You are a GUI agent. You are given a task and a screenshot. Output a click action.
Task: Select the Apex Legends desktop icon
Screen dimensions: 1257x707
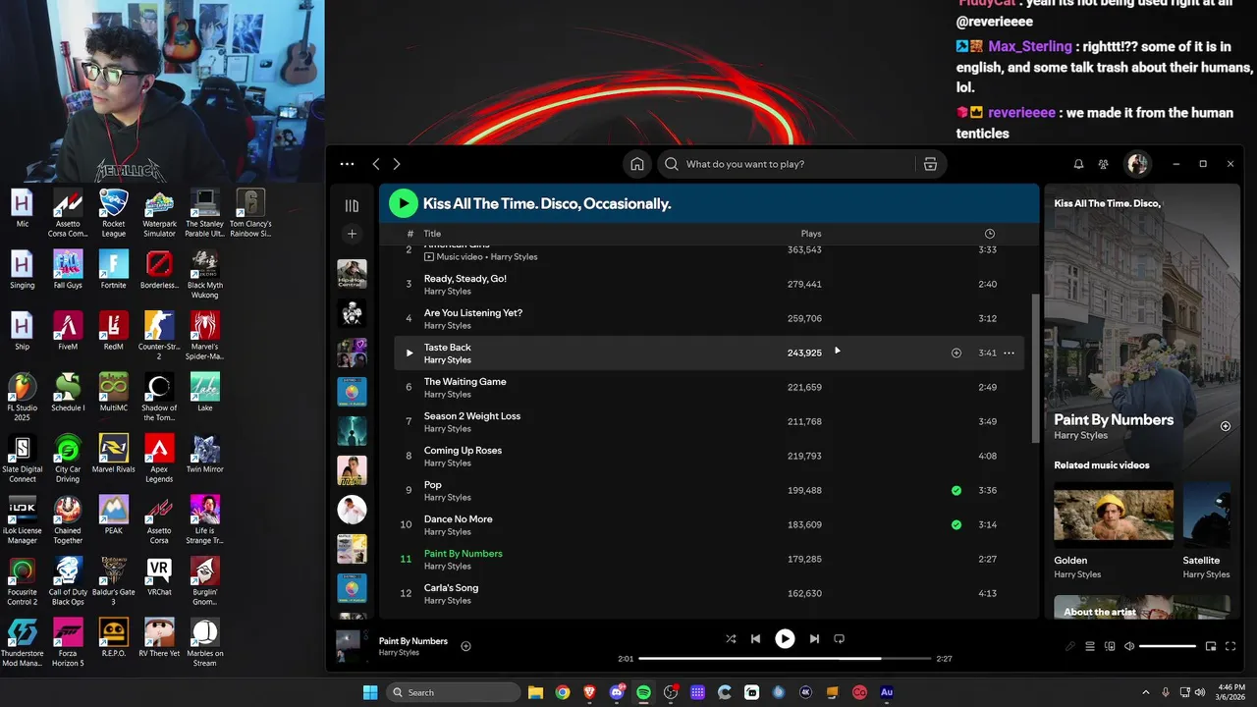[x=159, y=458]
